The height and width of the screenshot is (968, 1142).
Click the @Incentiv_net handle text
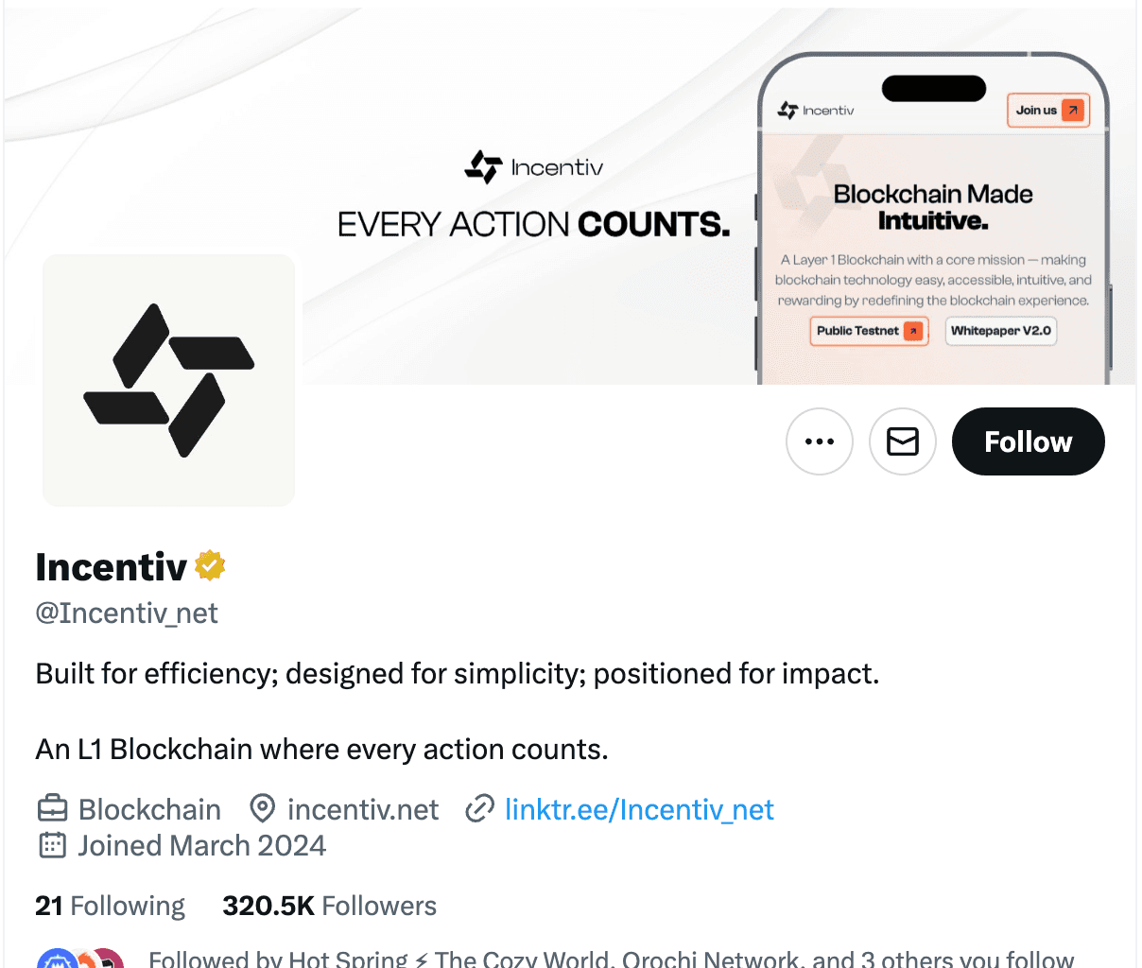(x=126, y=613)
